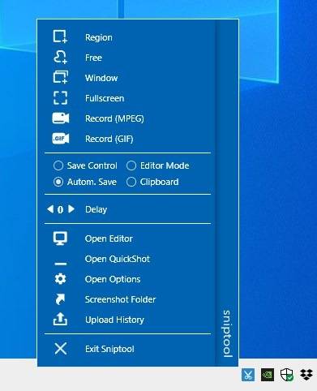Click the Upload History label
The width and height of the screenshot is (317, 391).
114,320
